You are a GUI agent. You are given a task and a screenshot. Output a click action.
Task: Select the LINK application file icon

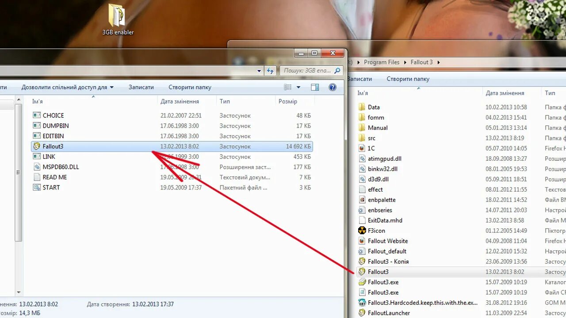37,156
